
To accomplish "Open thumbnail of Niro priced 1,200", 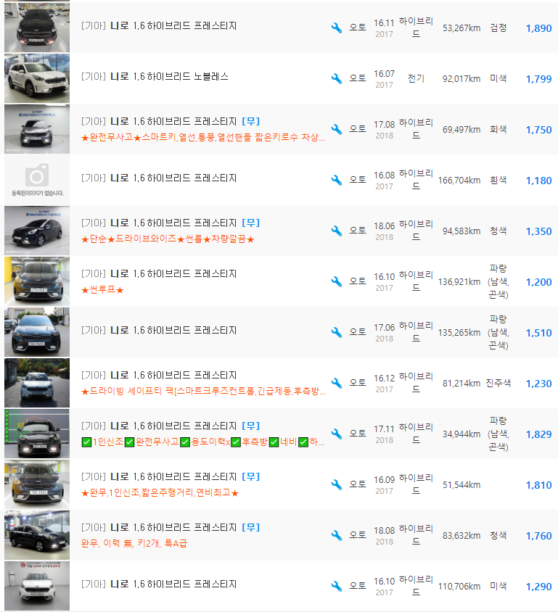I will click(37, 281).
